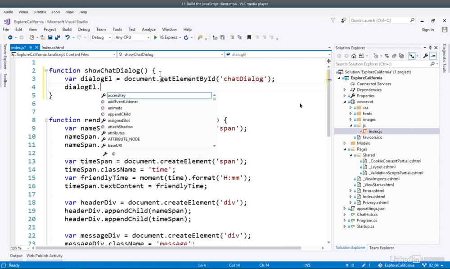The image size is (450, 269).
Task: Click the Comment selected lines icon
Action: [x=232, y=38]
